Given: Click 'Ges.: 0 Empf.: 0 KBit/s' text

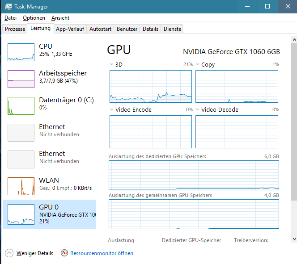Looking at the screenshot, I should (66, 188).
